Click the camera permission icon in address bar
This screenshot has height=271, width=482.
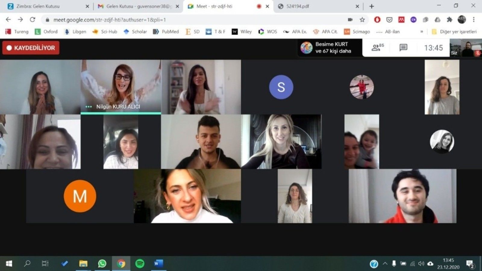pyautogui.click(x=350, y=20)
